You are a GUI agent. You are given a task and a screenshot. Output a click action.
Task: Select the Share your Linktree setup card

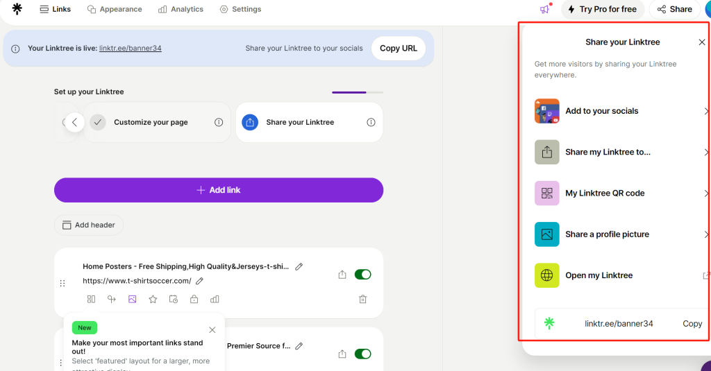(309, 122)
